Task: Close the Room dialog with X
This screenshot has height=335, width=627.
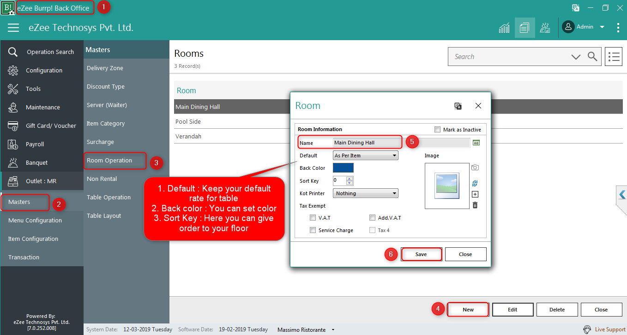Action: click(478, 106)
